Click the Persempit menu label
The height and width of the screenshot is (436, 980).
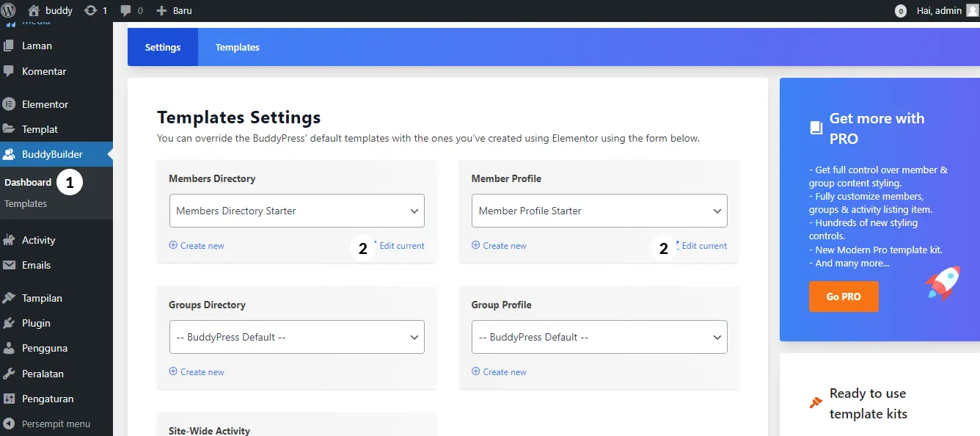pos(56,424)
